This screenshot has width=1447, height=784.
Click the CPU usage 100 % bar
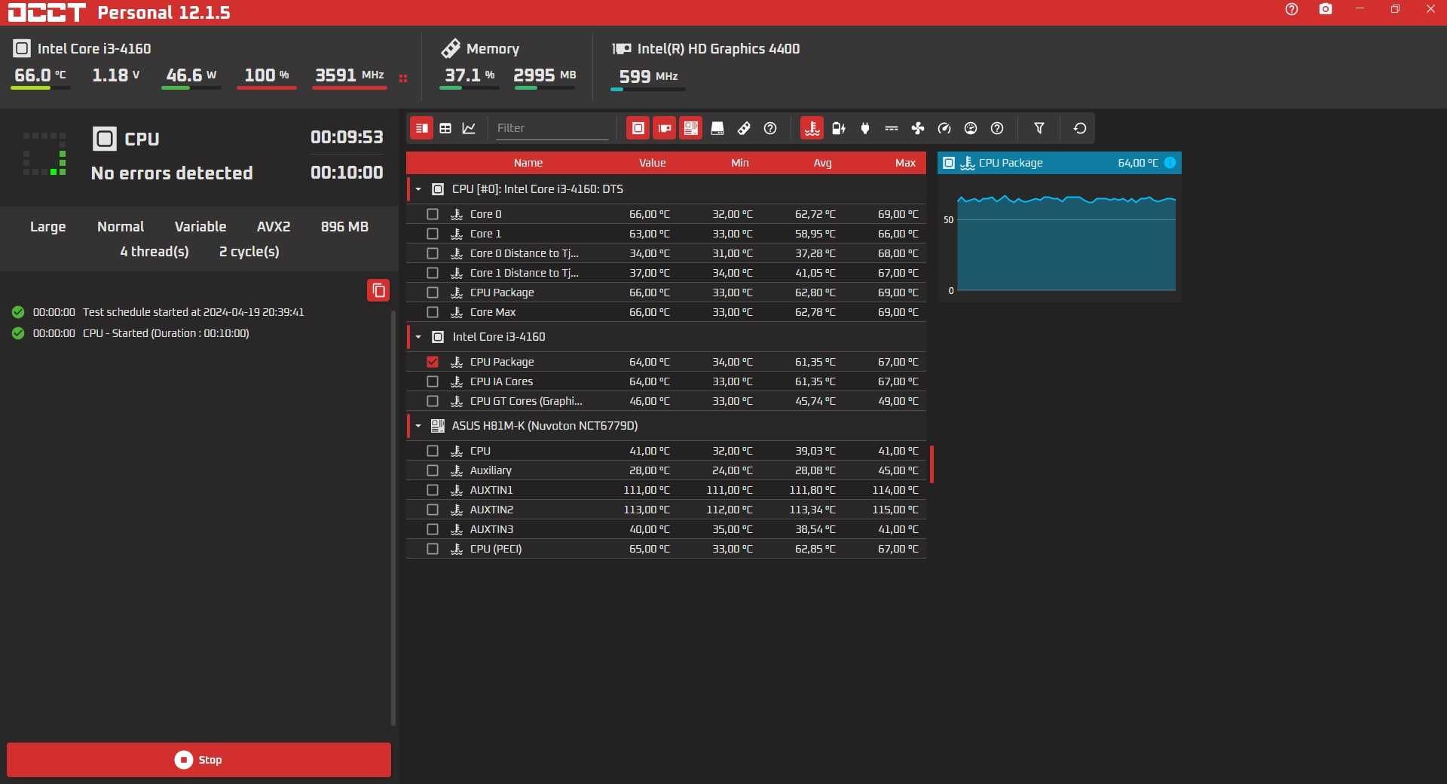[x=267, y=88]
